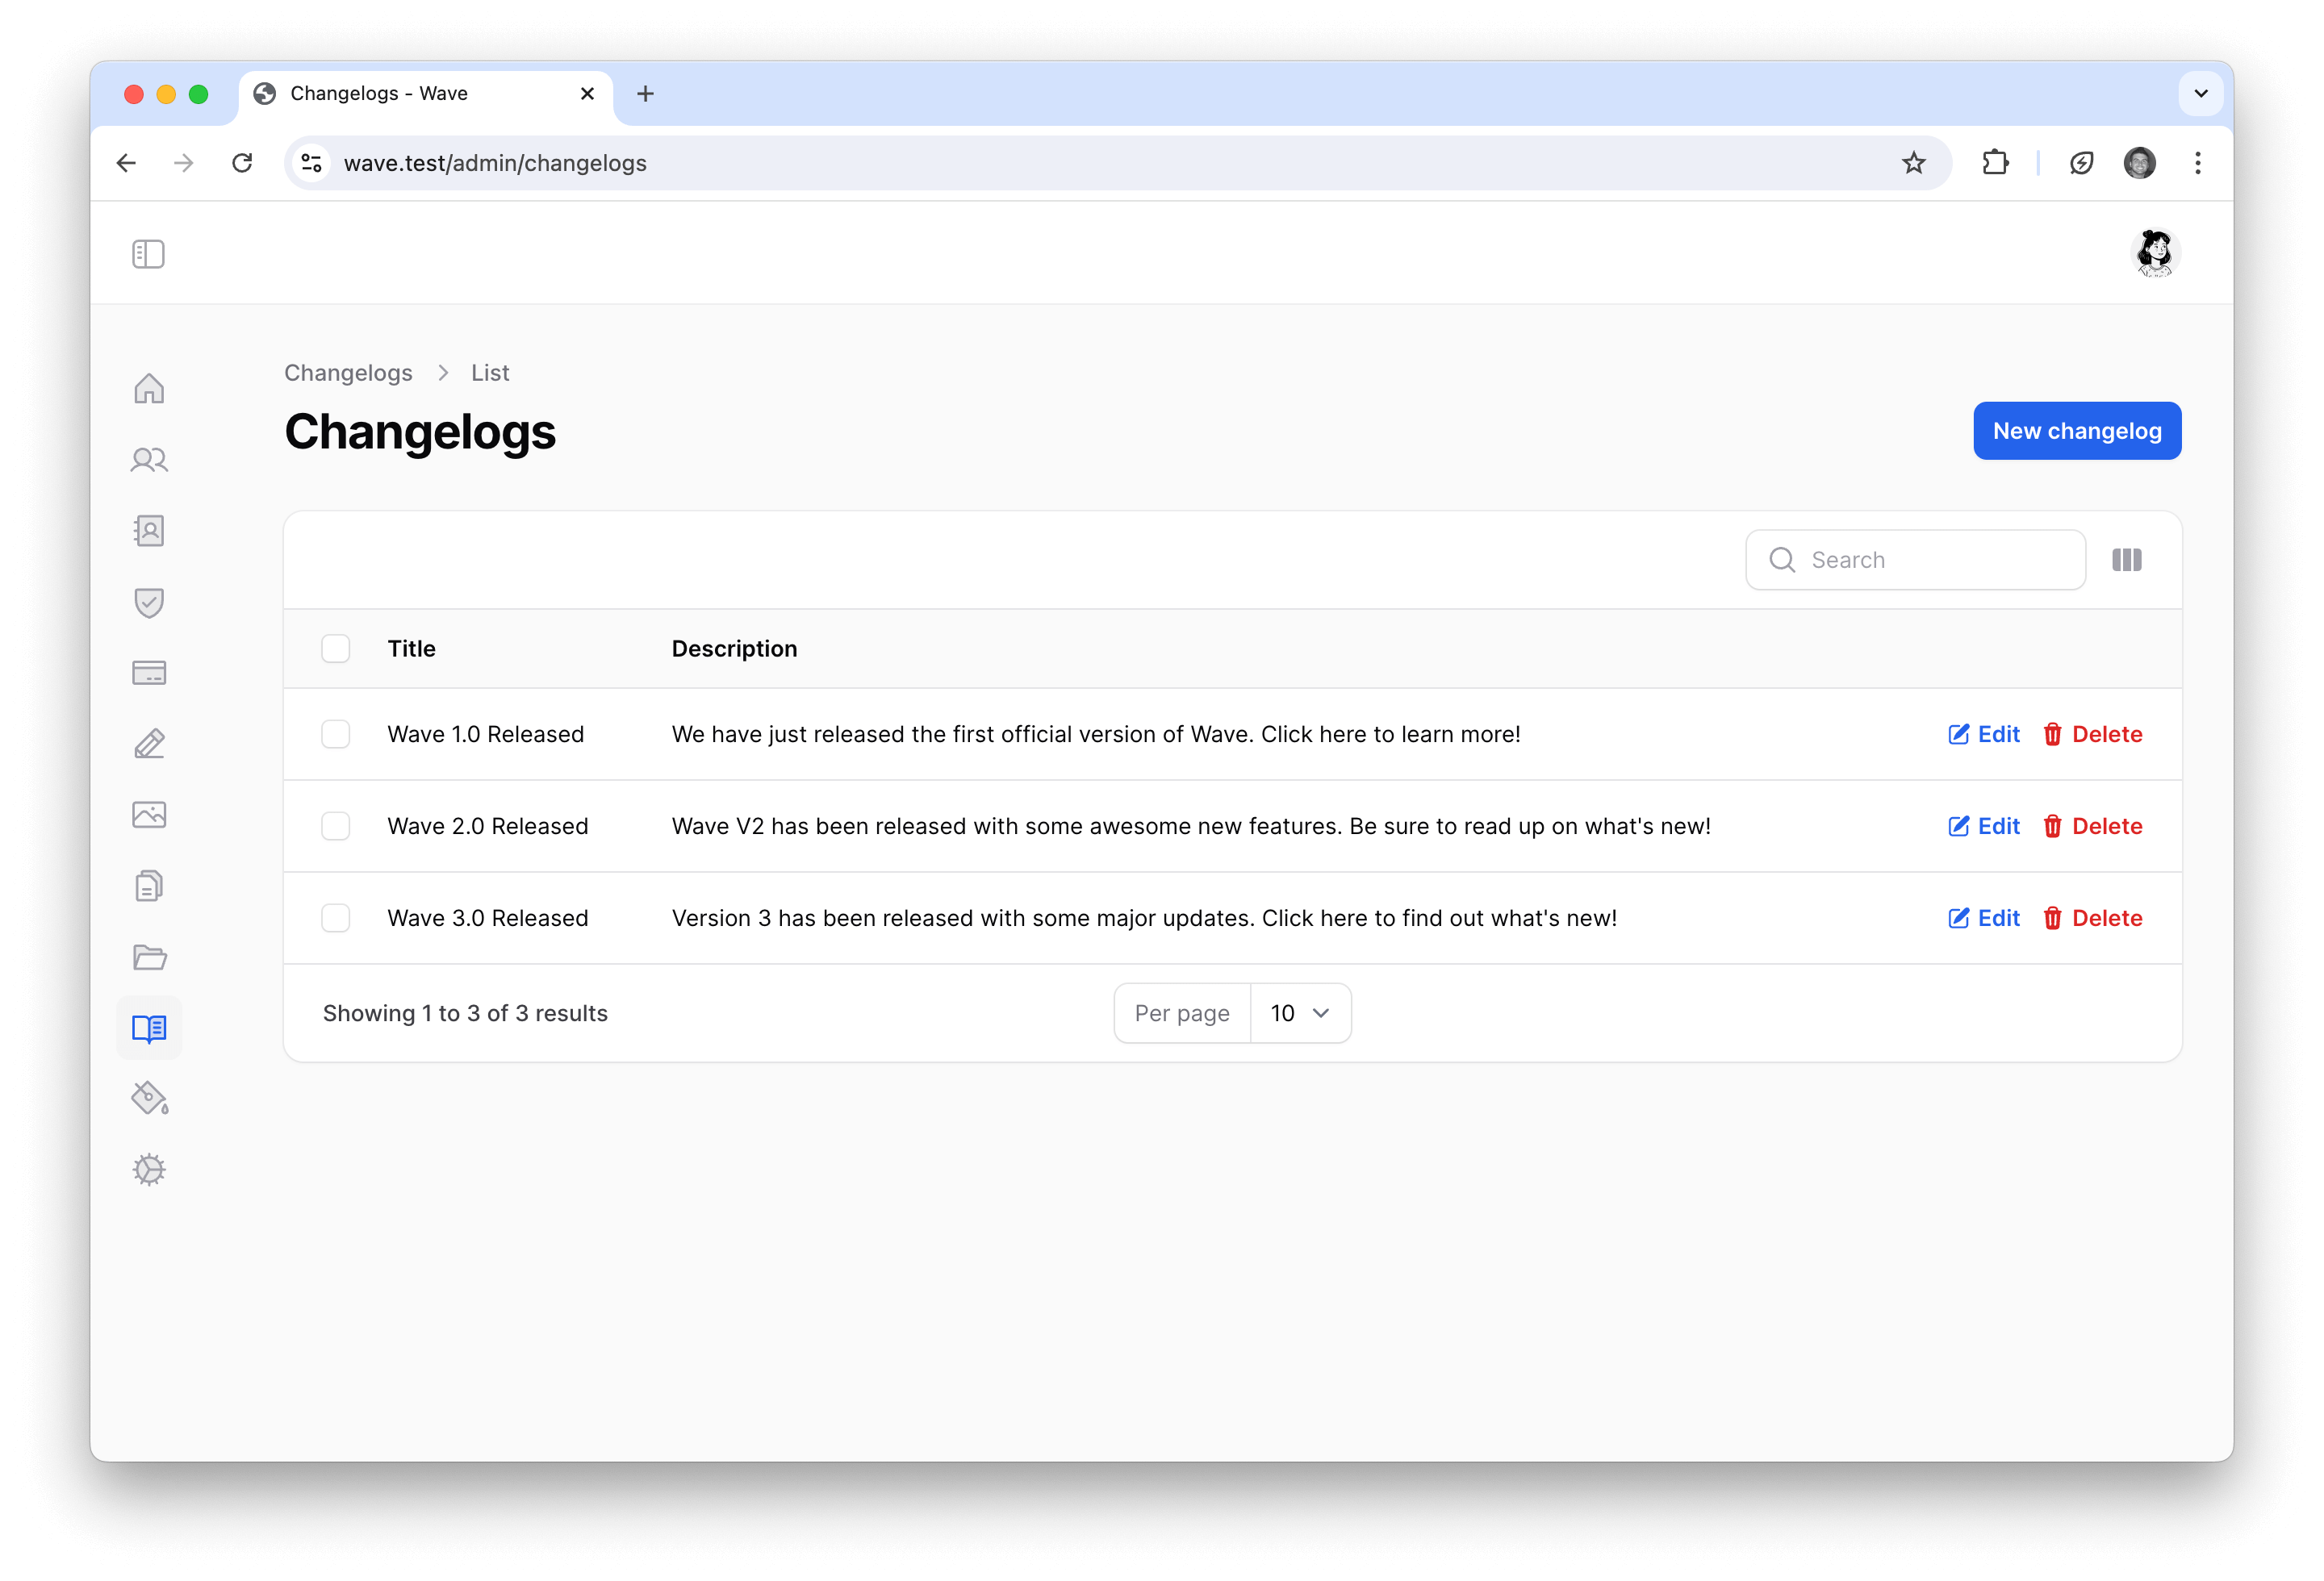This screenshot has width=2324, height=1581.
Task: Click the "Wave 3.0 Released" title cell
Action: [488, 919]
